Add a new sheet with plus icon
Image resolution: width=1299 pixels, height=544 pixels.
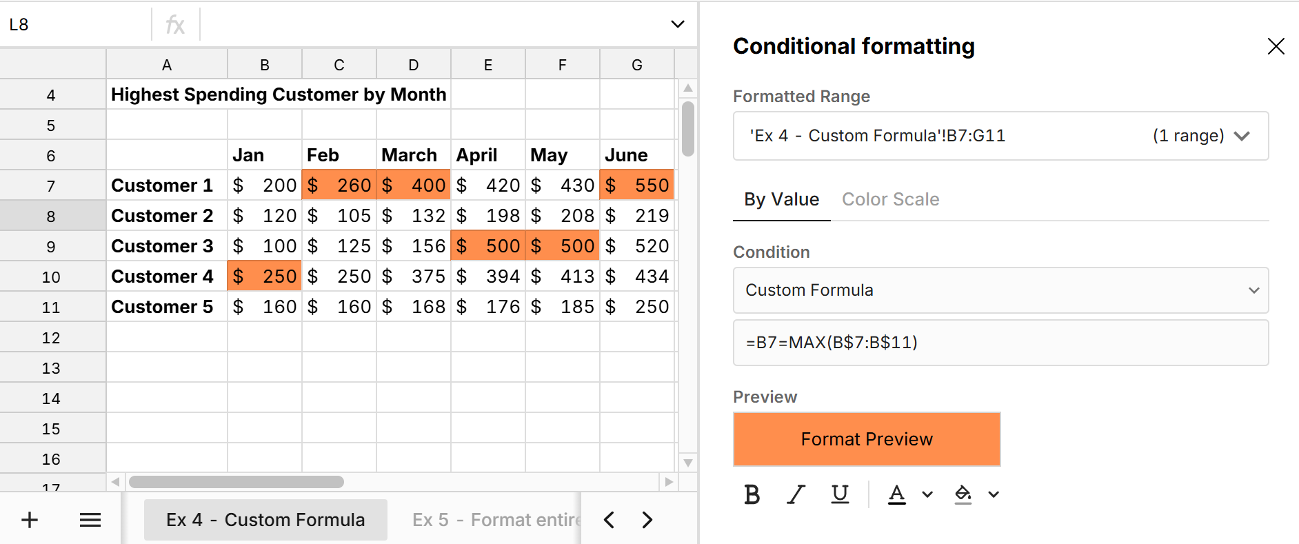[30, 520]
